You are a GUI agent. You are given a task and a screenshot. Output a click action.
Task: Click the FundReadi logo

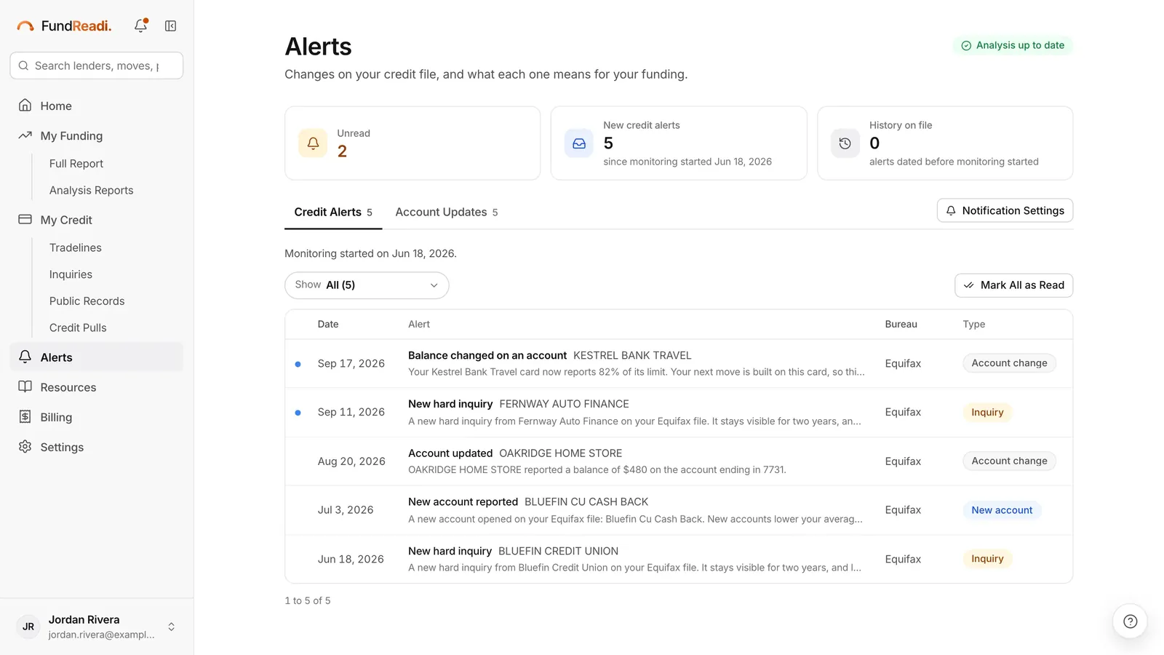pyautogui.click(x=64, y=26)
